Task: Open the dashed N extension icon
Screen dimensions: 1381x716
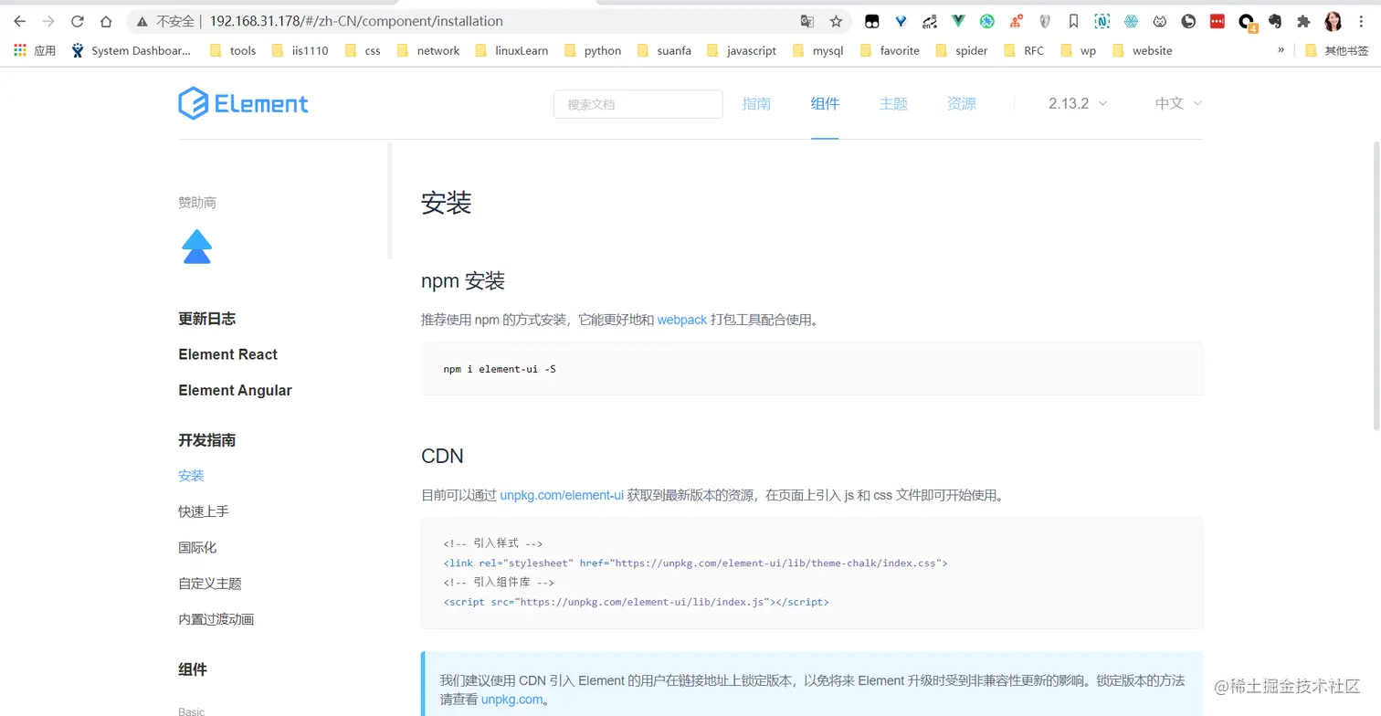Action: click(x=1102, y=21)
